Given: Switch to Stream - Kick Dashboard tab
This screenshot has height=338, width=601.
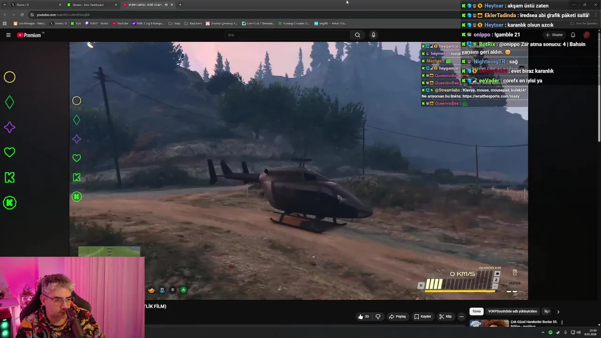Looking at the screenshot, I should pos(92,5).
